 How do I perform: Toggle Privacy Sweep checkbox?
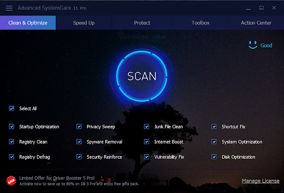click(79, 126)
